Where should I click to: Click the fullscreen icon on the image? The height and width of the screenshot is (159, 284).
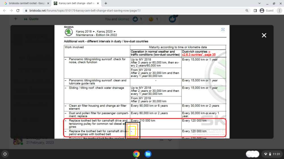[223, 29]
